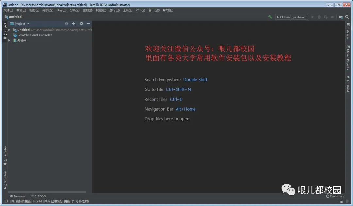The height and width of the screenshot is (206, 353).
Task: Open the 窗口(W) menu
Action: tap(154, 10)
